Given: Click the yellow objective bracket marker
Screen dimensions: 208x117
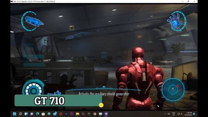Looking at the screenshot, I should (x=72, y=28).
